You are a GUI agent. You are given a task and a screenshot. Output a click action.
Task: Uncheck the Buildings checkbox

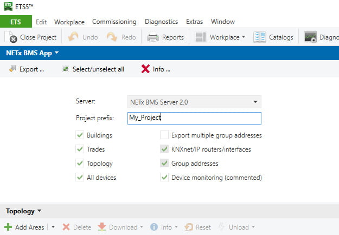(80, 135)
